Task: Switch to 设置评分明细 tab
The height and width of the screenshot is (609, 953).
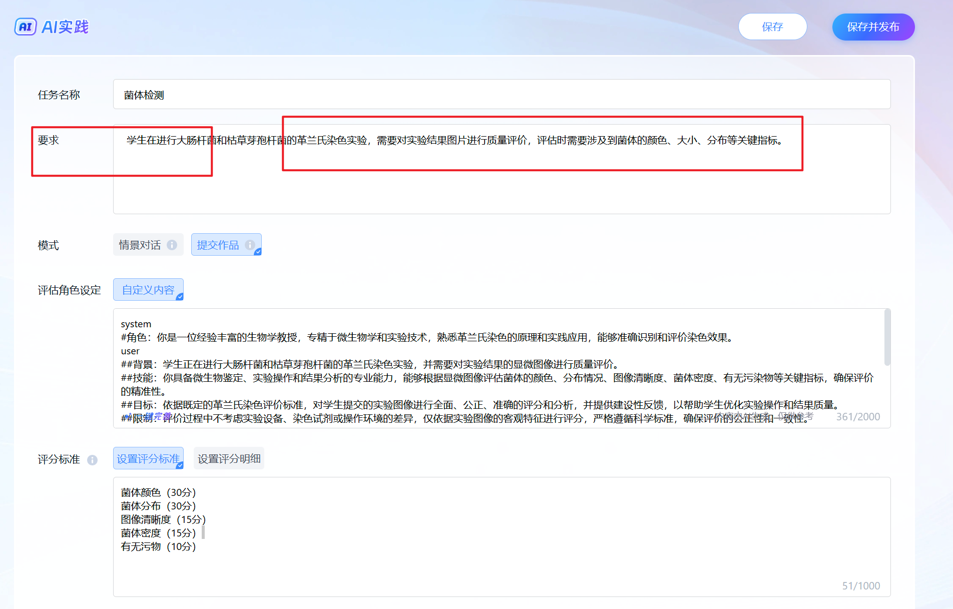Action: (229, 458)
